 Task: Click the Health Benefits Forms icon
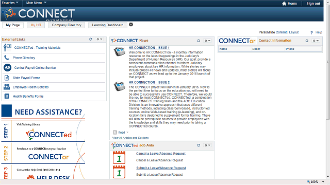pyautogui.click(x=7, y=96)
